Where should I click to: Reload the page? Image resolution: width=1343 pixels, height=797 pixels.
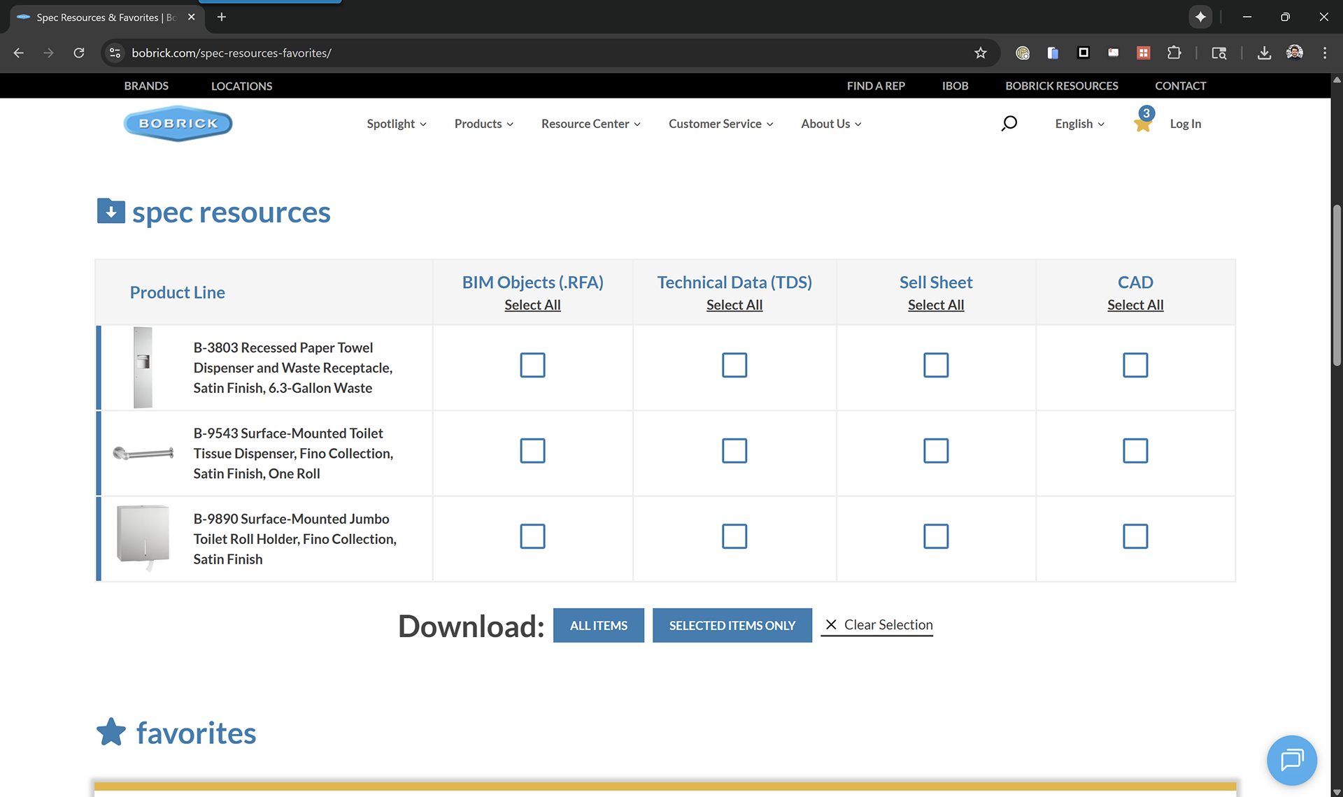pyautogui.click(x=79, y=52)
